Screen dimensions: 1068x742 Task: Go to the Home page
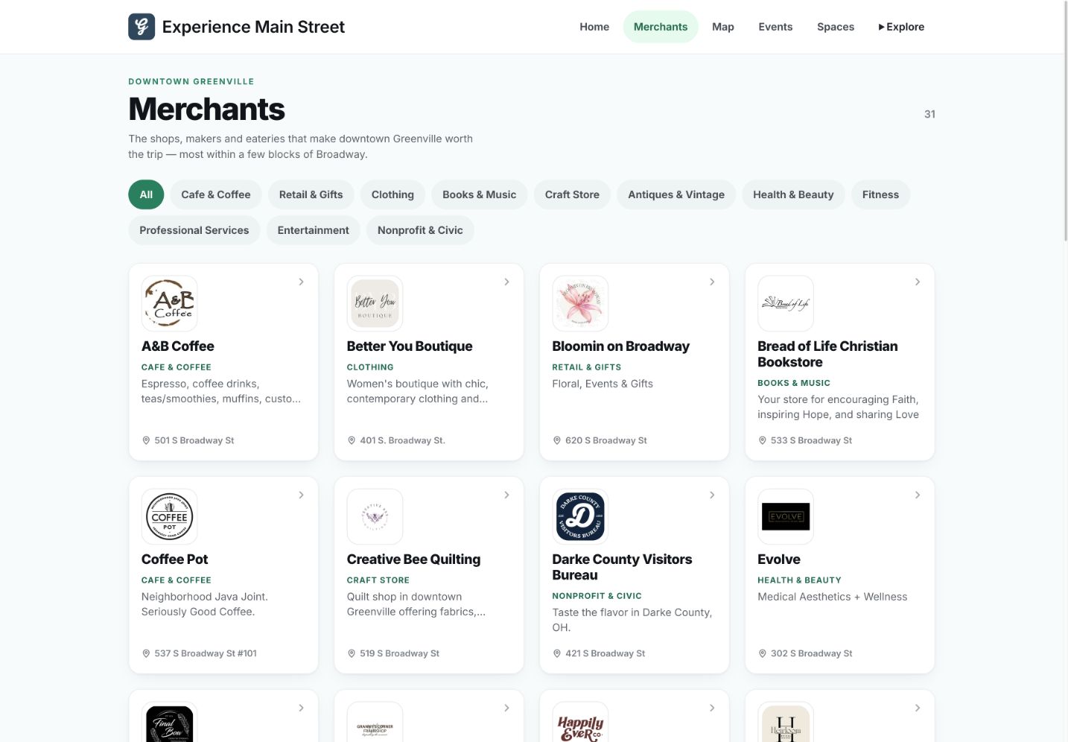pos(594,27)
